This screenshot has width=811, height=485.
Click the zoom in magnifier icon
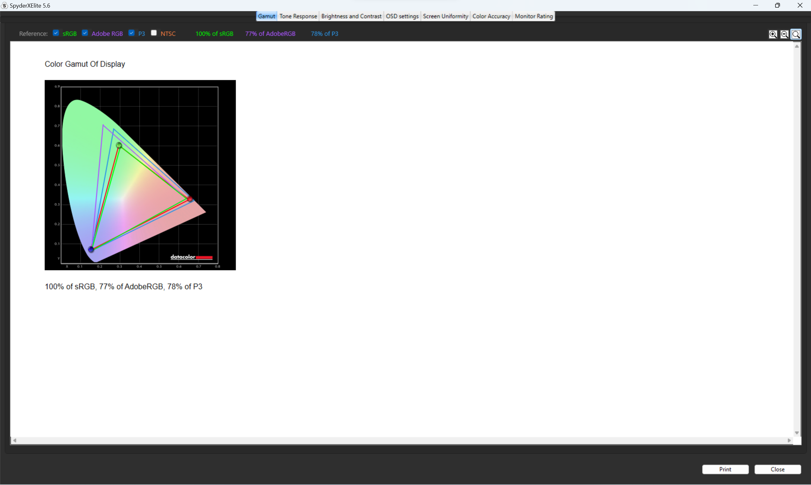(x=773, y=34)
